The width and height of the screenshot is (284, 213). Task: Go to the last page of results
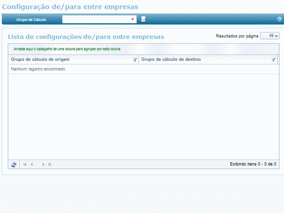click(50, 164)
